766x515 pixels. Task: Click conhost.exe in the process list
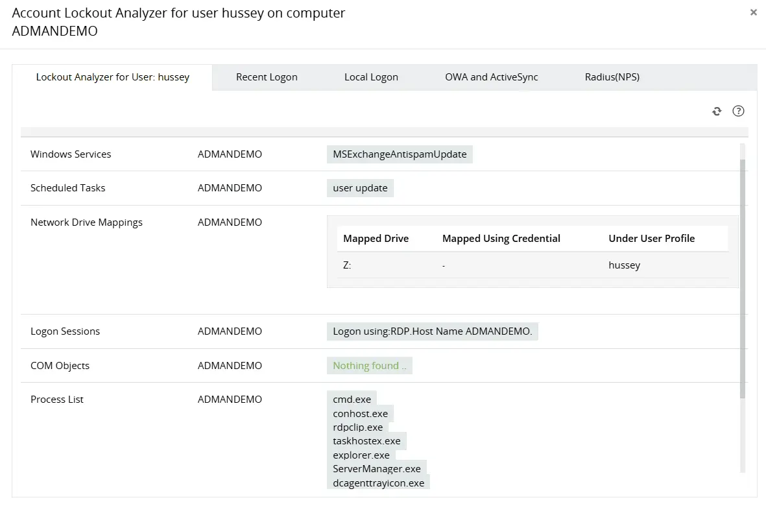pyautogui.click(x=361, y=413)
